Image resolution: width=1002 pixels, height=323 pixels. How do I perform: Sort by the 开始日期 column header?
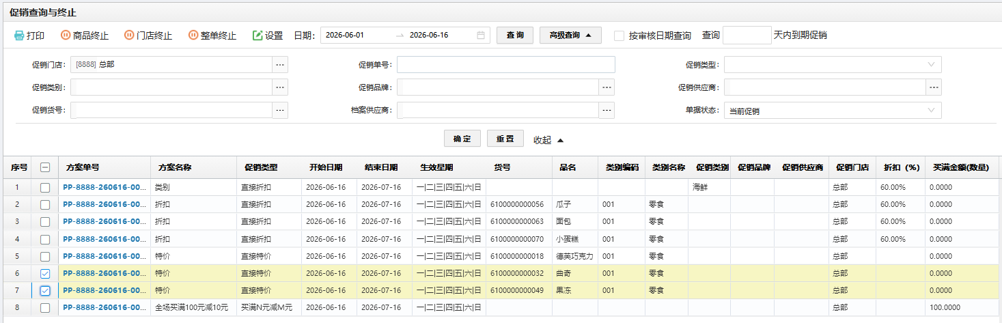pos(326,167)
